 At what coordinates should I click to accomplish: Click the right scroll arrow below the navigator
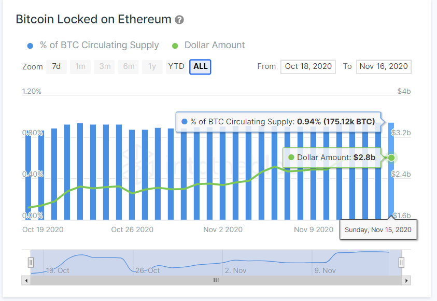coord(407,280)
